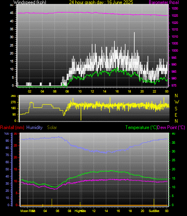Screen dimensions: 187x216
Task: Click the 'High tide' marker label
Action: pyautogui.click(x=80, y=211)
